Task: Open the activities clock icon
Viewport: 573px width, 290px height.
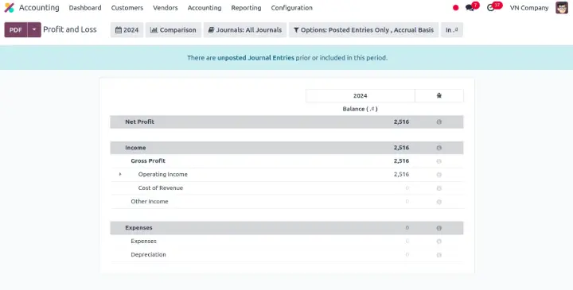Action: pos(491,8)
